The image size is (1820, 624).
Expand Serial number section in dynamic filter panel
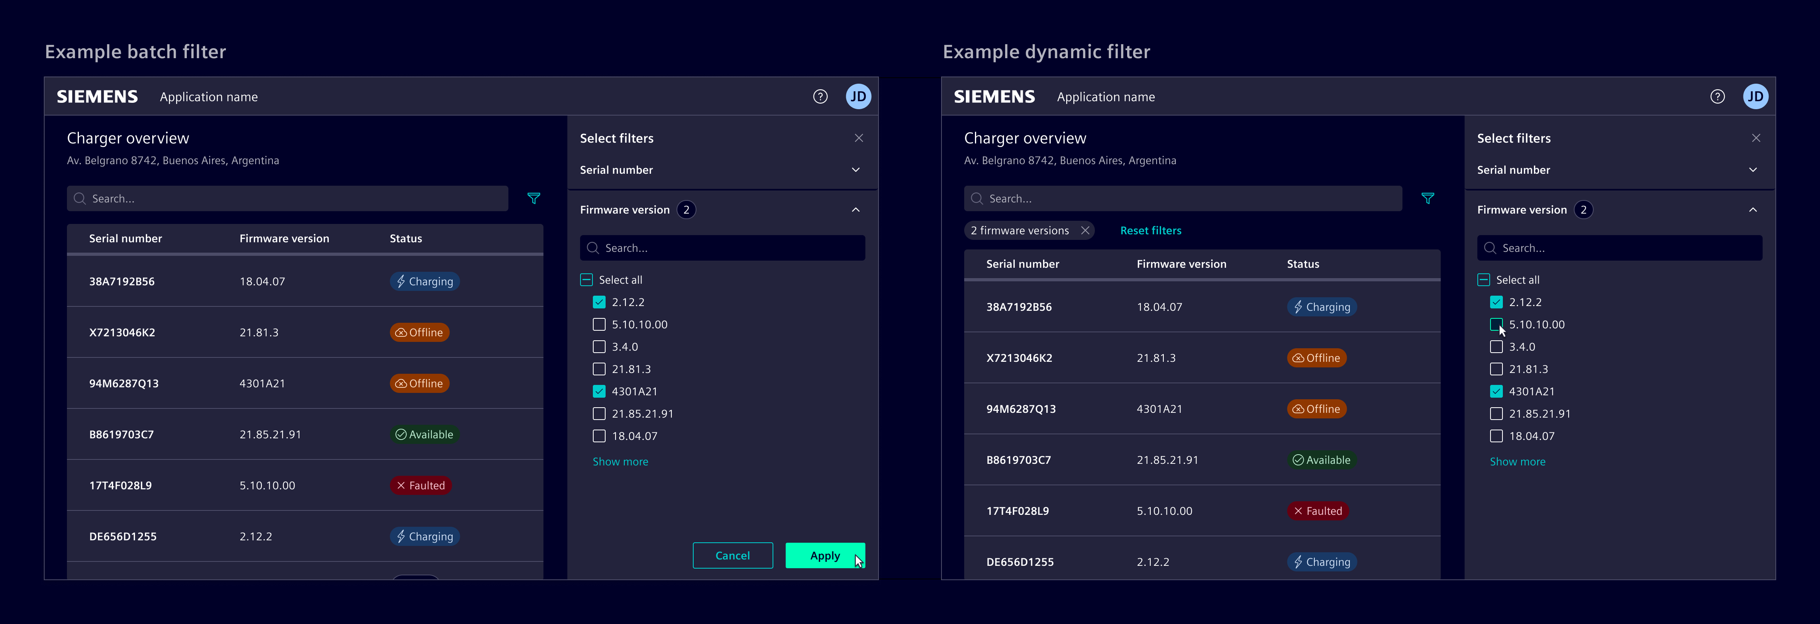[x=1752, y=170]
